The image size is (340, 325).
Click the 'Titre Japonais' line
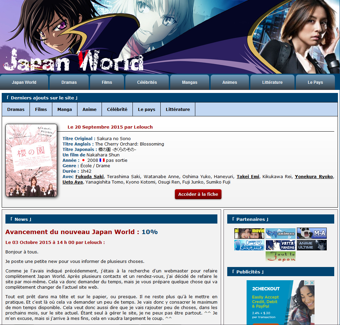99,149
